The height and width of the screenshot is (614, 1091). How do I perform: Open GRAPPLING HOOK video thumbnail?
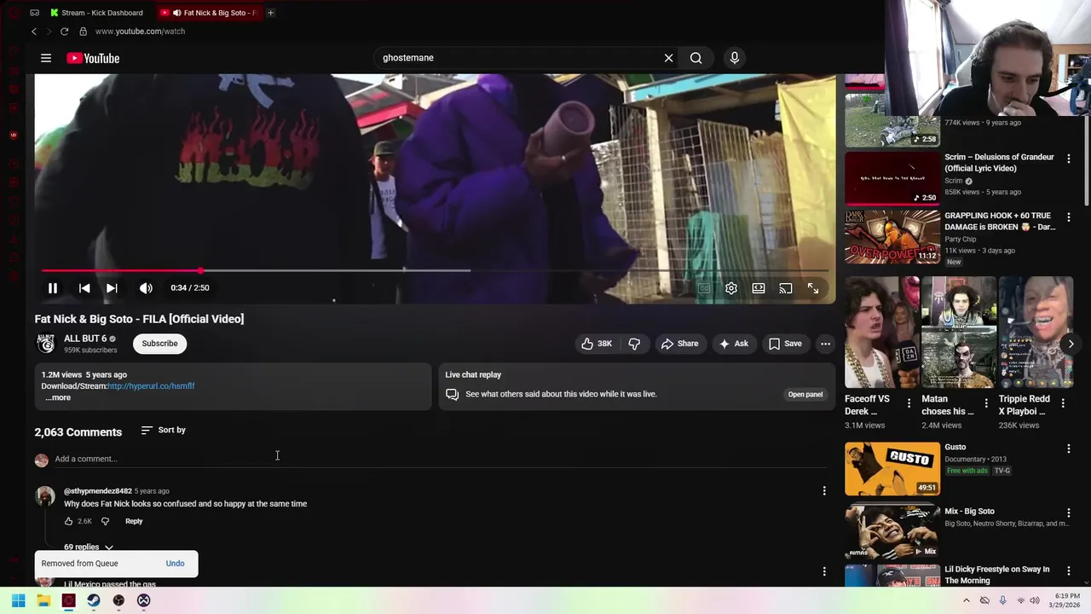pyautogui.click(x=892, y=237)
